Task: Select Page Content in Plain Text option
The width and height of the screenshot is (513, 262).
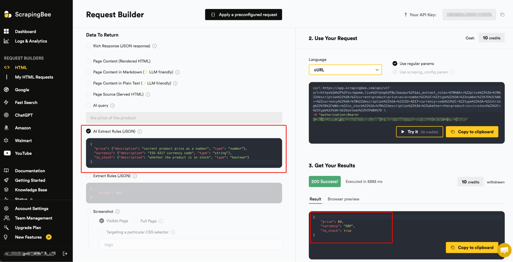Action: pyautogui.click(x=89, y=83)
